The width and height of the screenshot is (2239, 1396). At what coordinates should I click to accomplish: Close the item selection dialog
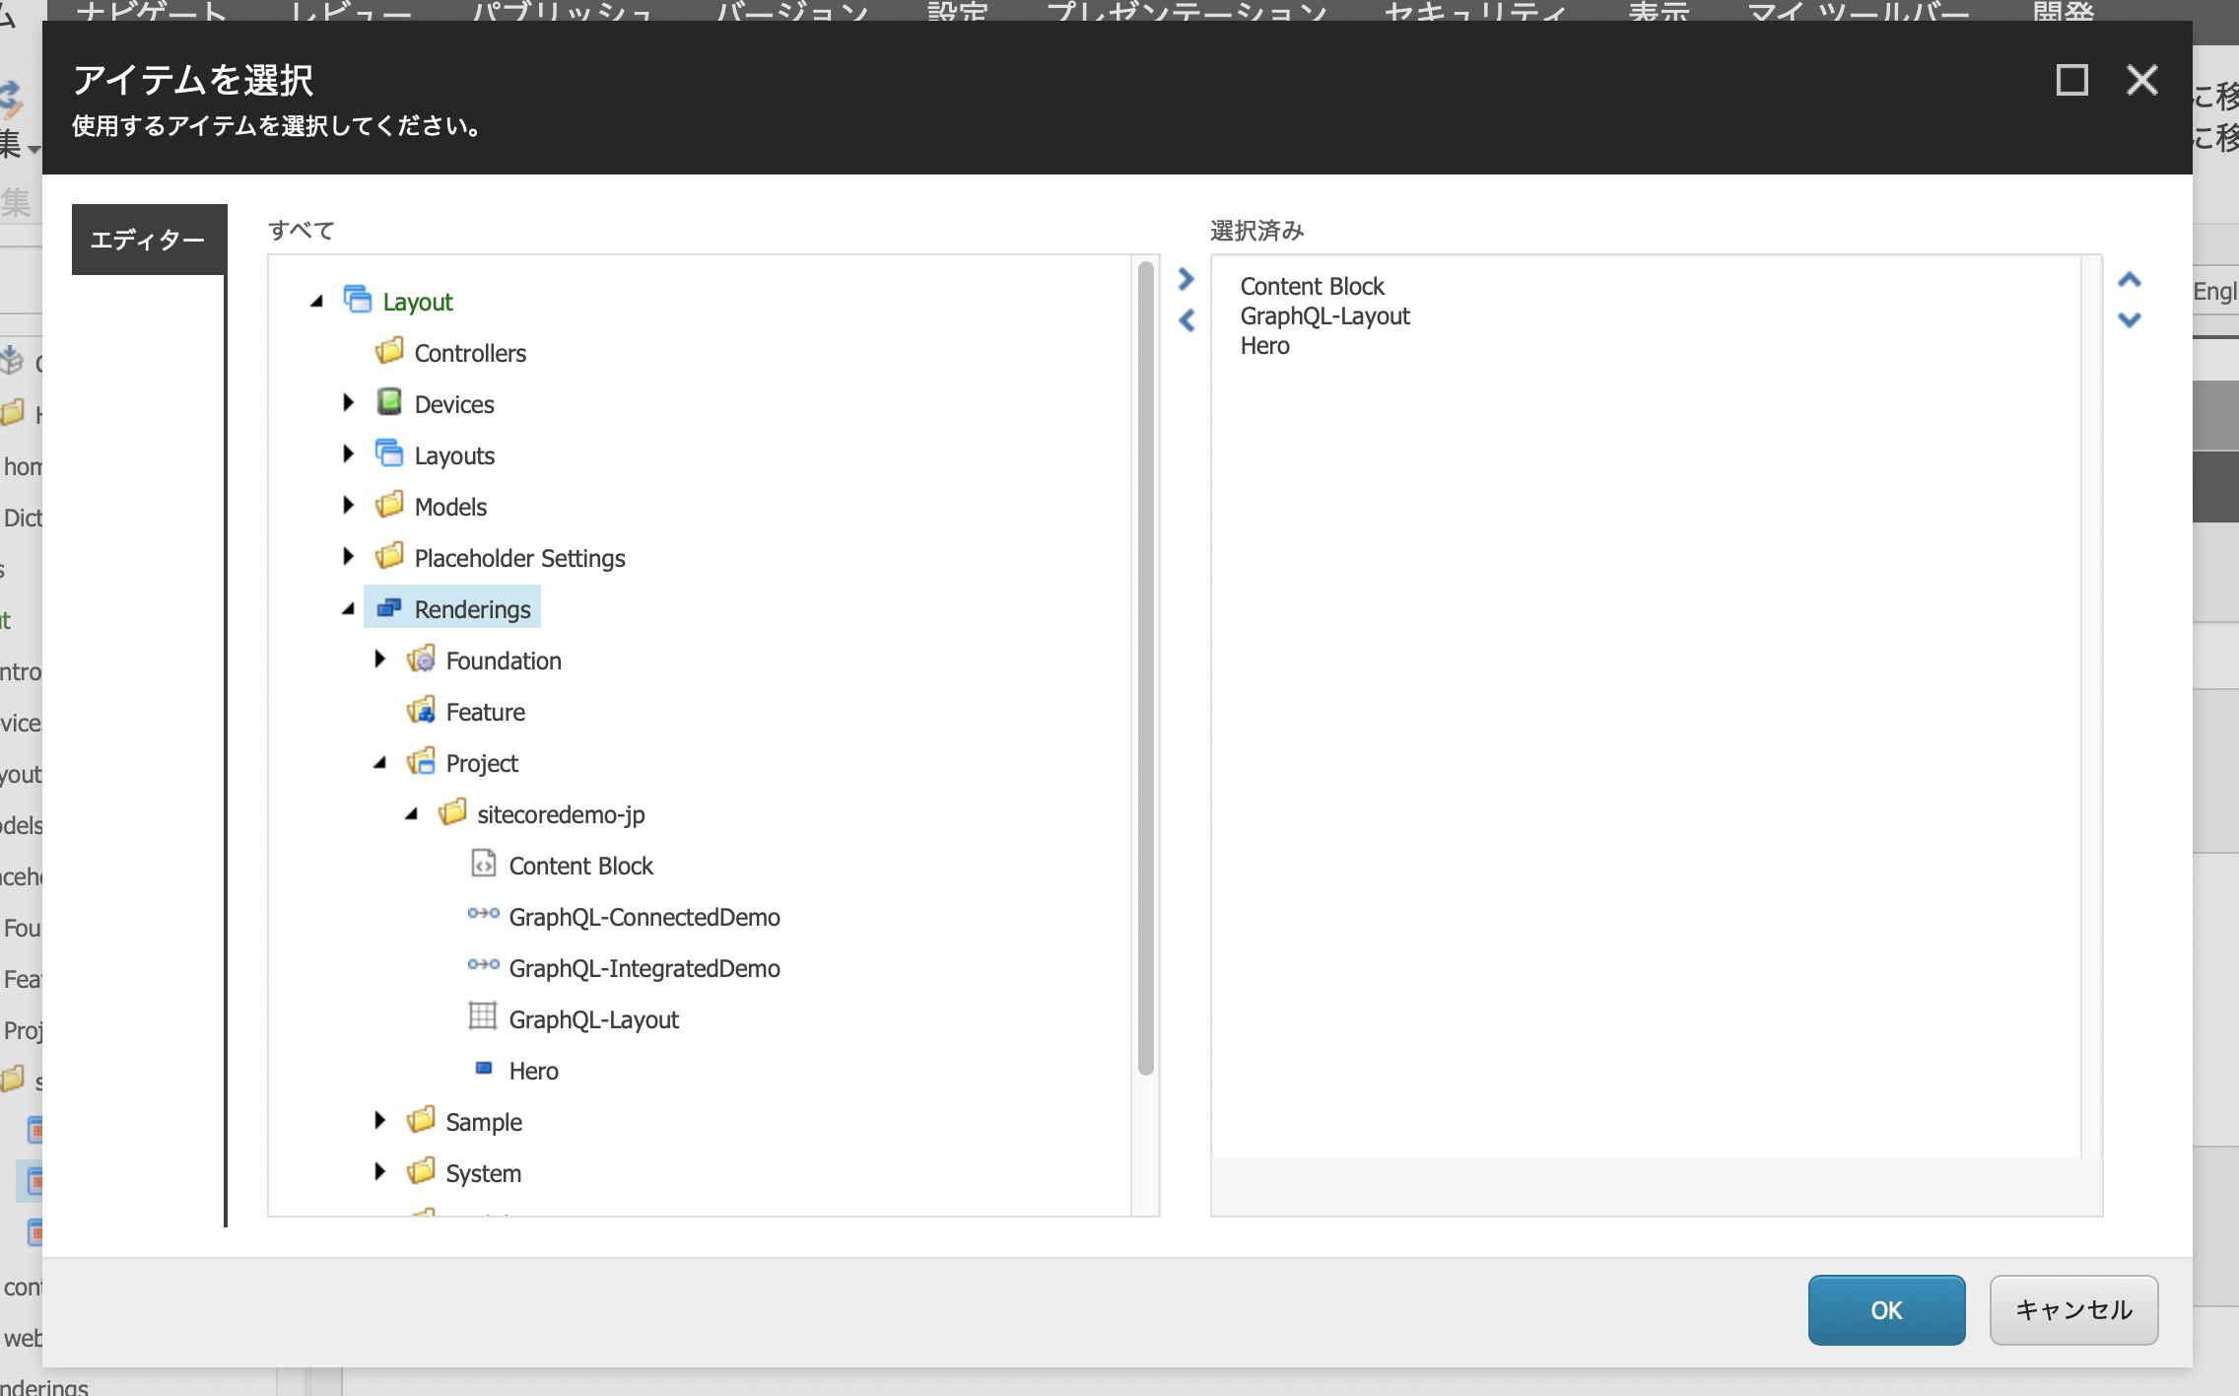point(2142,80)
